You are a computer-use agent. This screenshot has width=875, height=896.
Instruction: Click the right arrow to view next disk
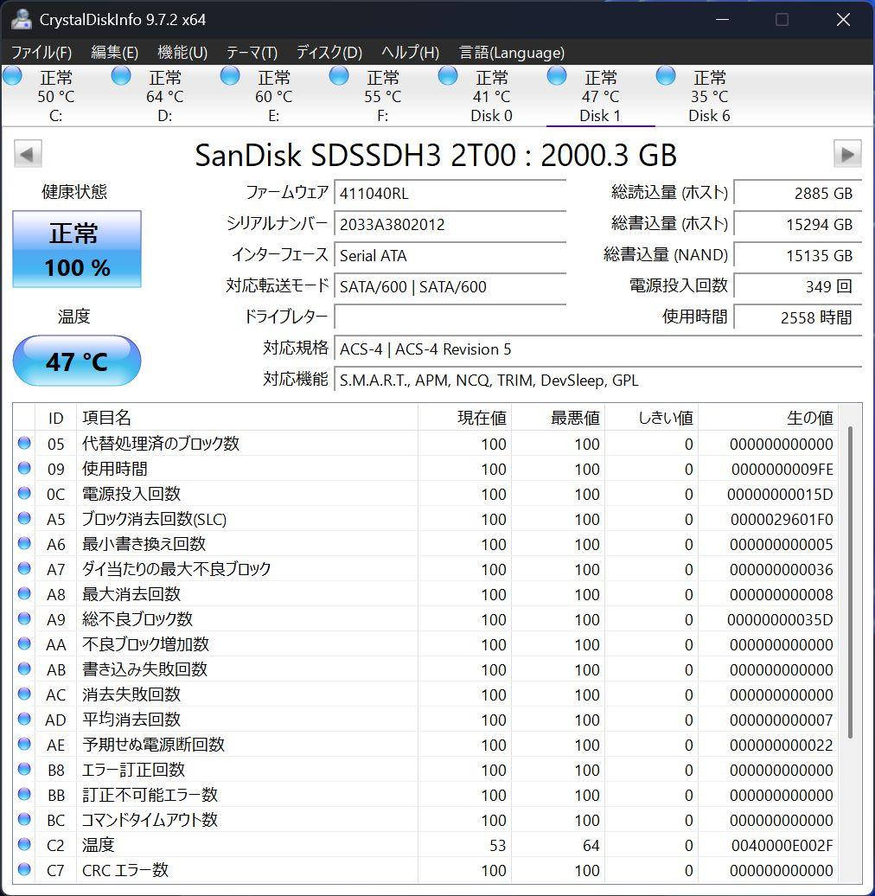[848, 153]
